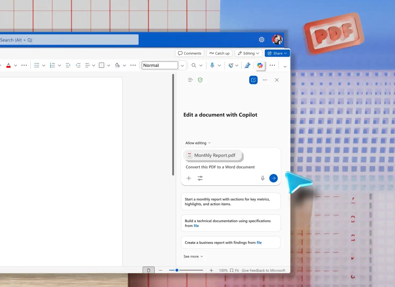This screenshot has width=395, height=287.
Task: Click the document vertical scrollbar
Action: pos(173,125)
